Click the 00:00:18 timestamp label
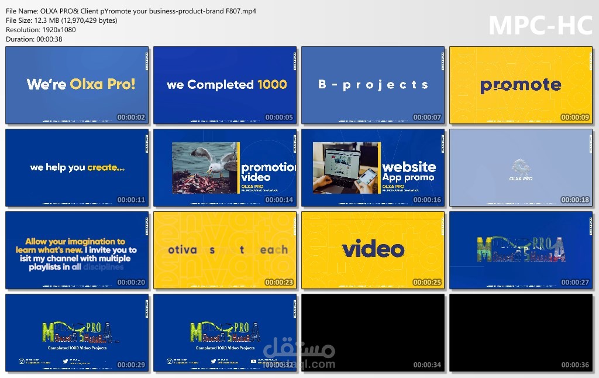 tap(575, 200)
